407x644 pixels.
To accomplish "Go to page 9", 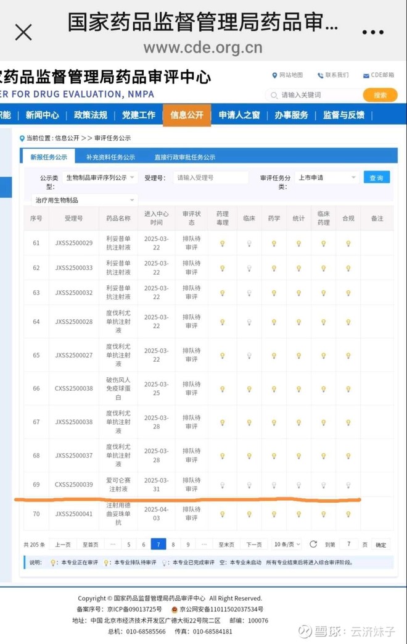I will point(188,545).
